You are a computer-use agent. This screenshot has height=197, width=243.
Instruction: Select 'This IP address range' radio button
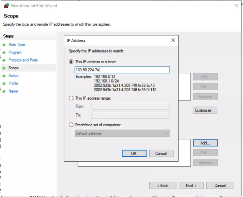pos(71,98)
